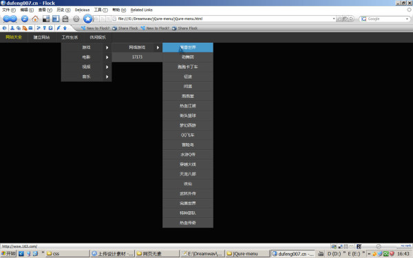The width and height of the screenshot is (413, 258).
Task: Expand the 网络游戏 submenu arrow
Action: tap(158, 47)
